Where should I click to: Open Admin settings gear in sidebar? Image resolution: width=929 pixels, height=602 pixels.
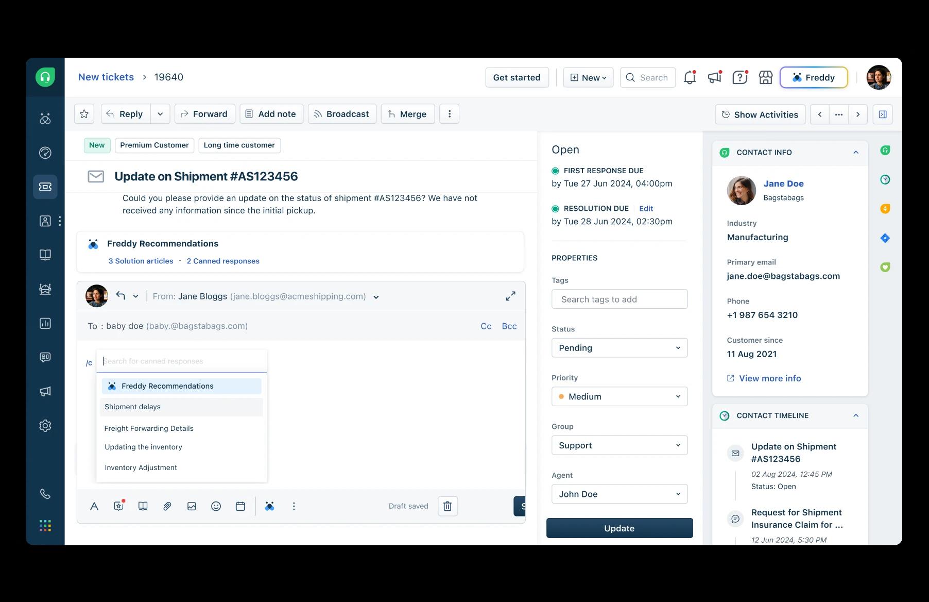point(45,426)
